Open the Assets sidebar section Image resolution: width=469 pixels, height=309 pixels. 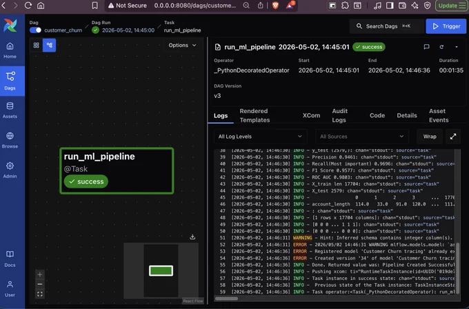[10, 110]
